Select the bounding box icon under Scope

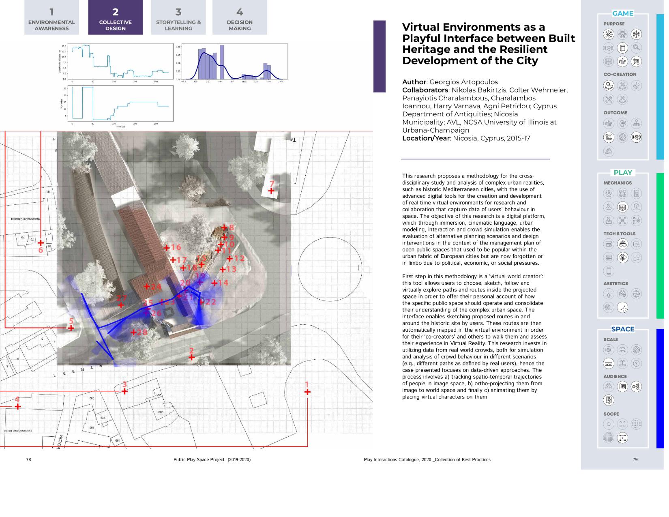[x=622, y=438]
